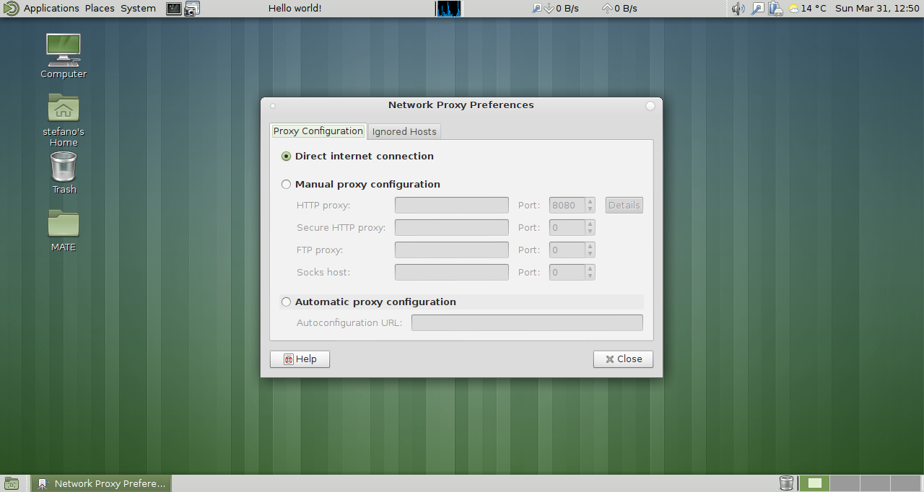Click the Socks host field
Image resolution: width=924 pixels, height=492 pixels.
click(452, 273)
